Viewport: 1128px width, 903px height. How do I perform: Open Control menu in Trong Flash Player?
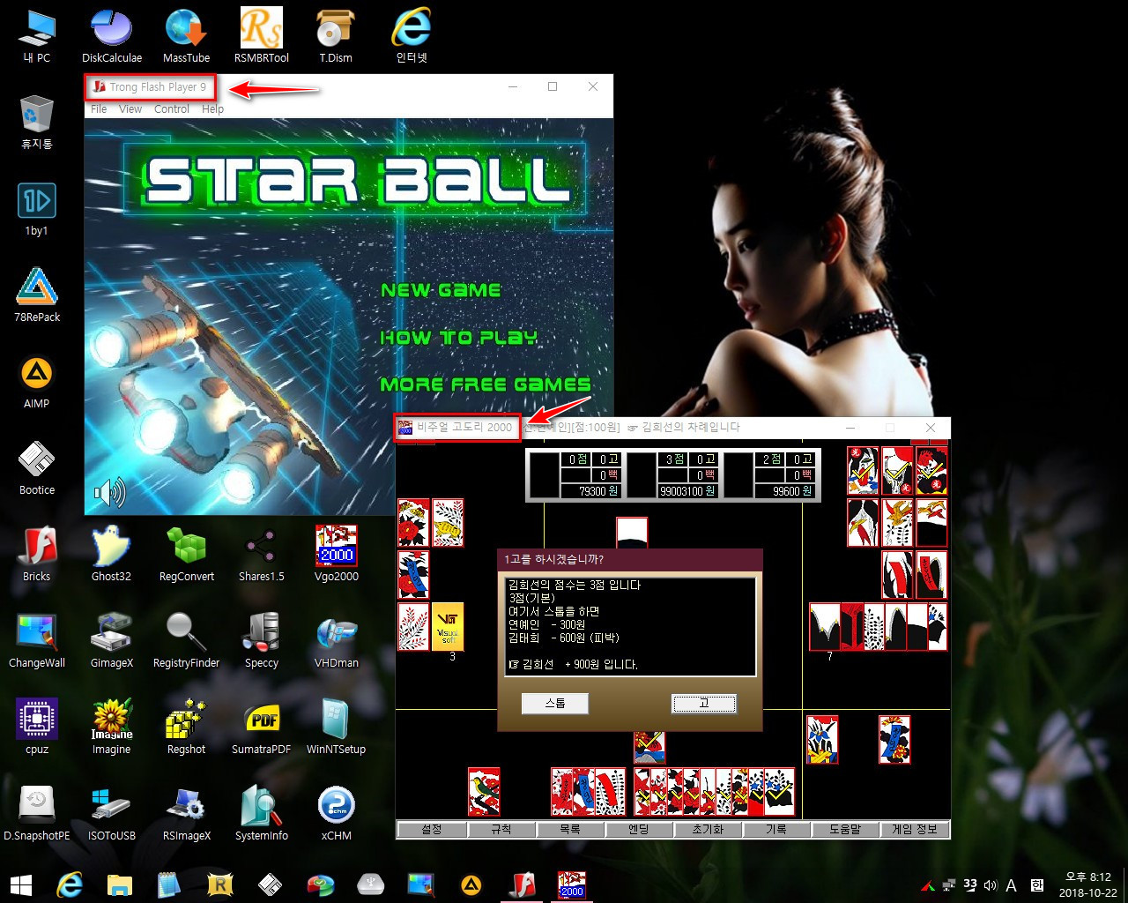[172, 109]
